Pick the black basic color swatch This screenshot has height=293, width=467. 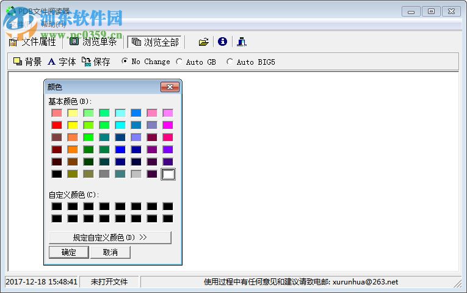pos(57,174)
